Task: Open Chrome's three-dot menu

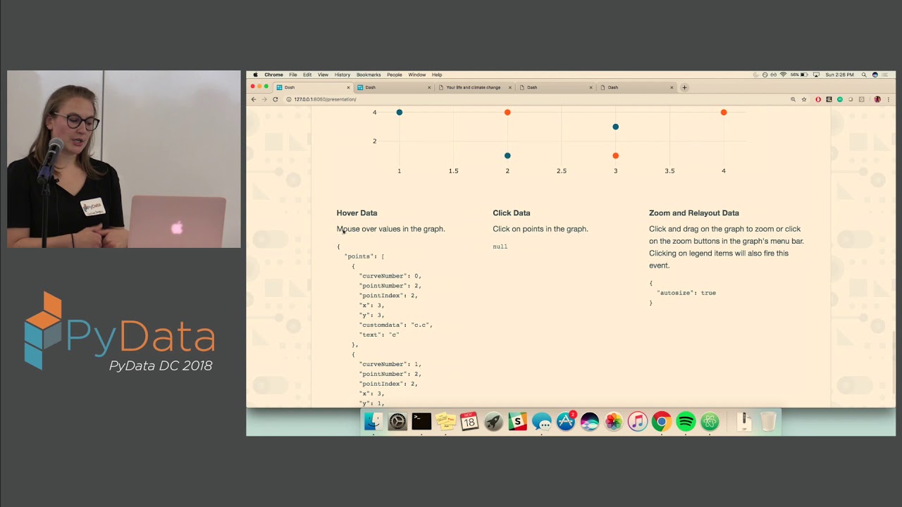Action: point(889,99)
